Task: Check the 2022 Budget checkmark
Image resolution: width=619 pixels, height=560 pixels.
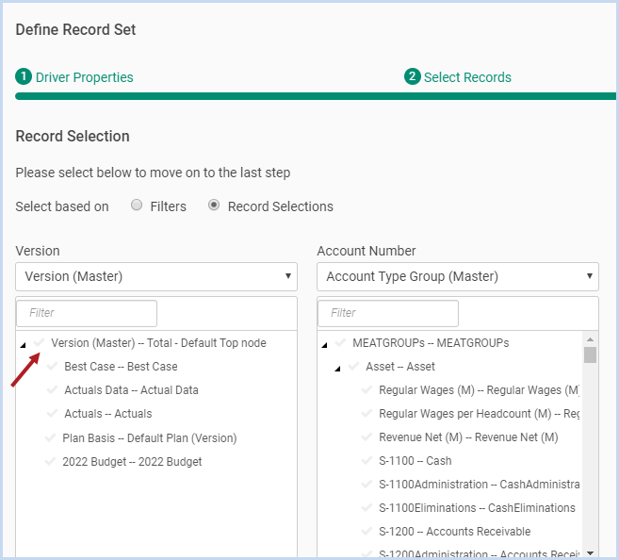Action: click(x=50, y=461)
